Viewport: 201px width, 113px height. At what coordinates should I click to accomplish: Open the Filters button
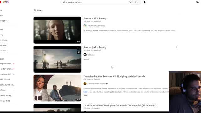(x=38, y=10)
